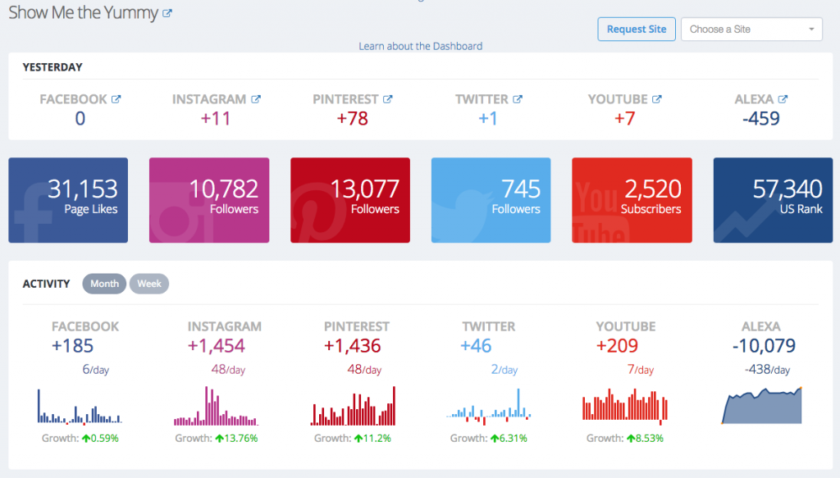This screenshot has width=840, height=478.
Task: Click the Pinterest +1,436 activity total
Action: click(x=353, y=346)
